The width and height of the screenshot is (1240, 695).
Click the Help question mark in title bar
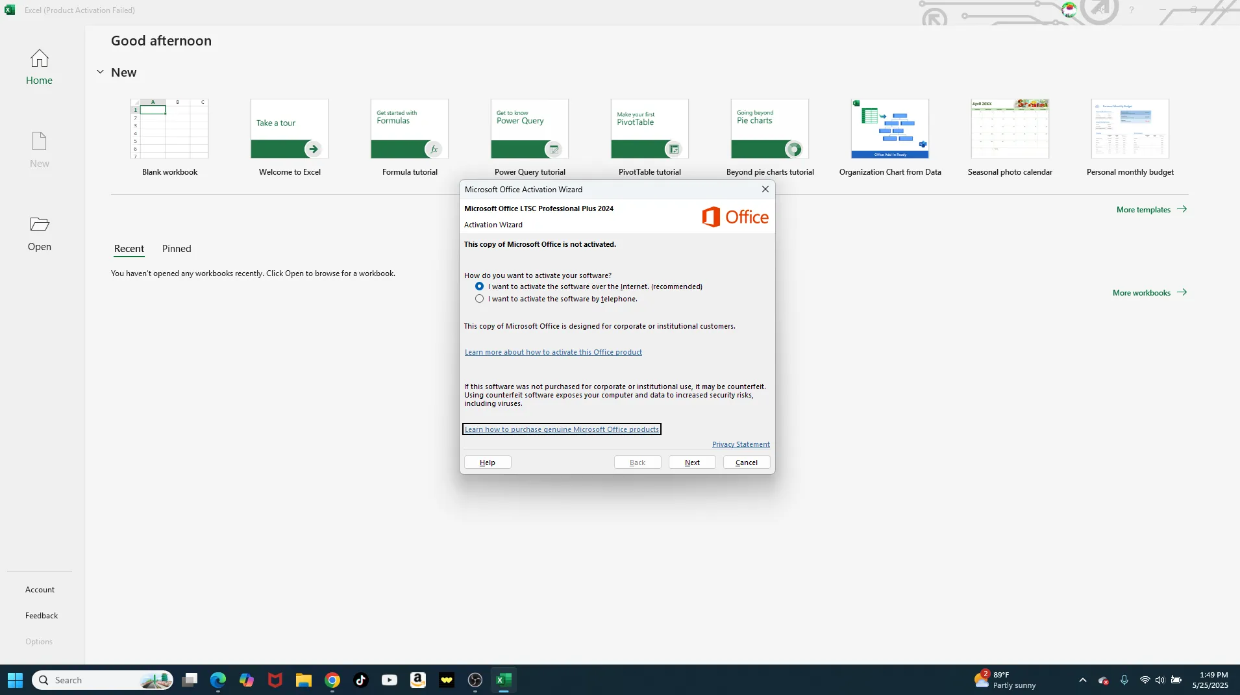pyautogui.click(x=1131, y=10)
